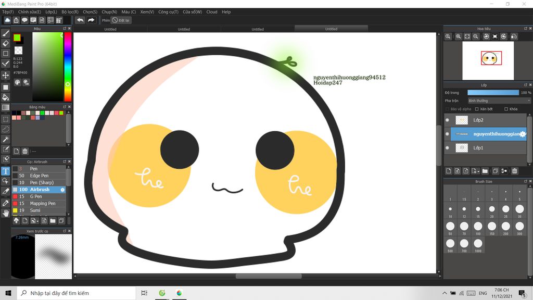Enable the Khóa lock checkbox
533x300 pixels.
coord(506,109)
